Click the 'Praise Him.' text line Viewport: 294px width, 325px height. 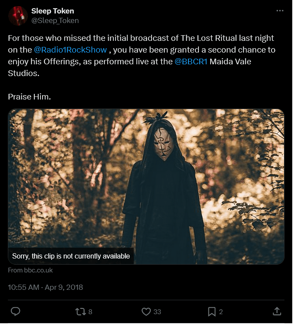click(x=30, y=96)
